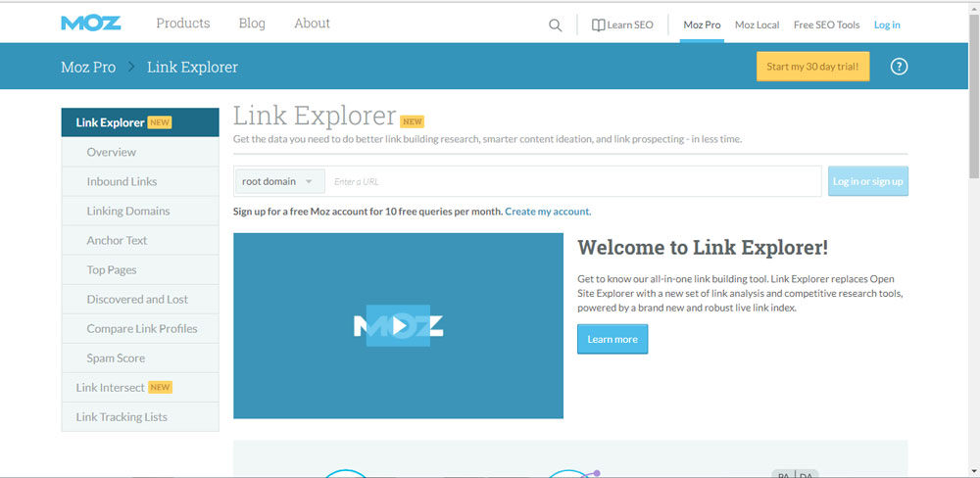Go to the Blog page

pos(252,24)
